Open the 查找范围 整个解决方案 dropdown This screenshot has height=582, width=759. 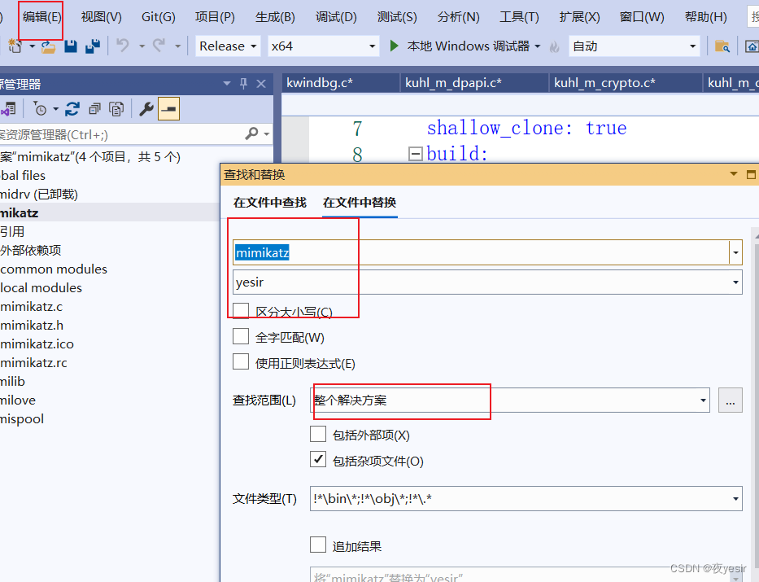point(703,400)
